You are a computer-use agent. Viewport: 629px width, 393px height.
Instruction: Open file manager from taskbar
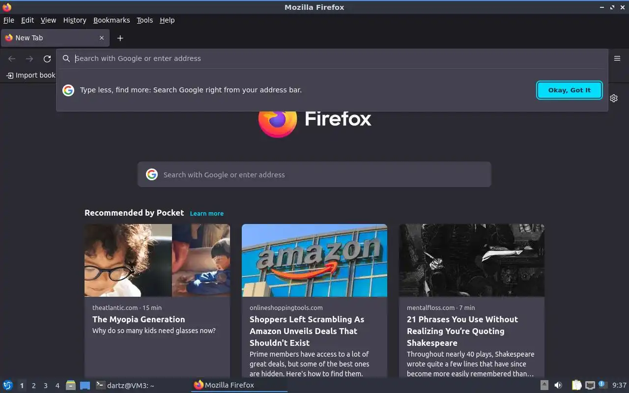click(71, 385)
